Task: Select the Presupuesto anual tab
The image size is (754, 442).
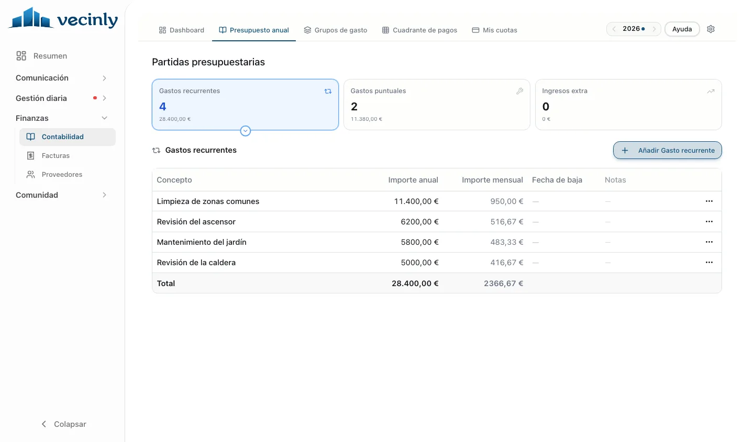Action: pos(254,30)
